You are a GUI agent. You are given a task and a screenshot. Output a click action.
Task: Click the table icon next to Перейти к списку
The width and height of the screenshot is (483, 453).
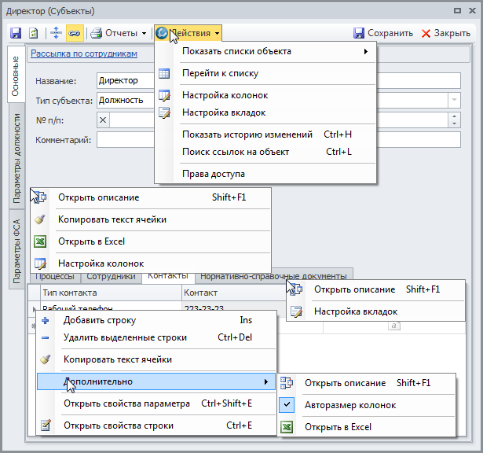tap(164, 73)
